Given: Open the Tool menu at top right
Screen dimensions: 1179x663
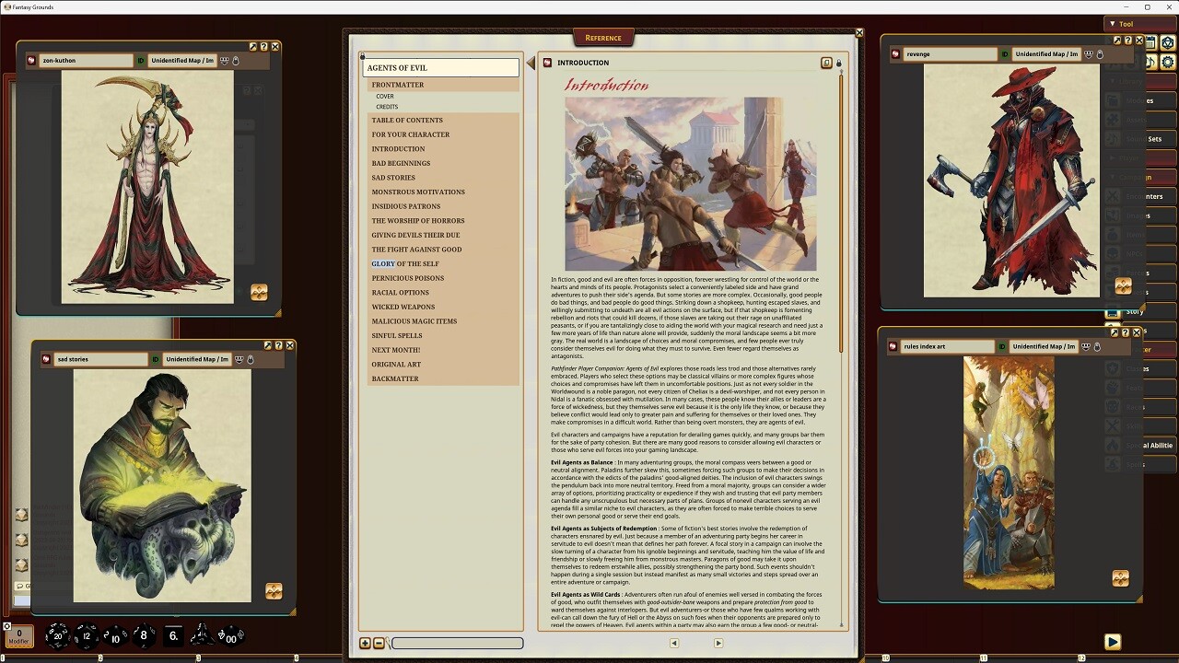Looking at the screenshot, I should tap(1125, 23).
